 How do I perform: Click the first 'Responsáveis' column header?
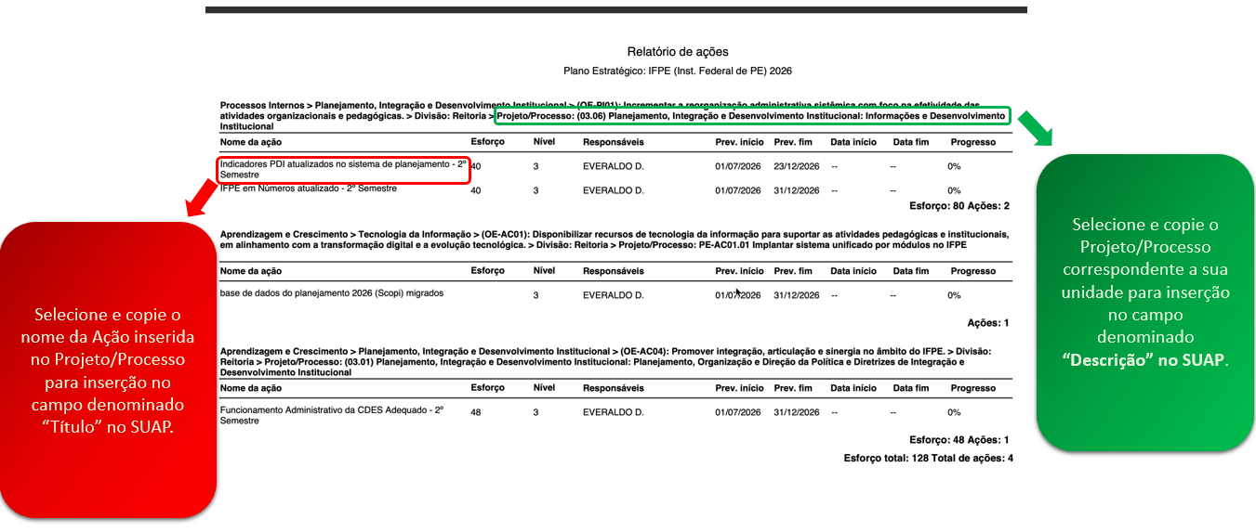(x=613, y=142)
